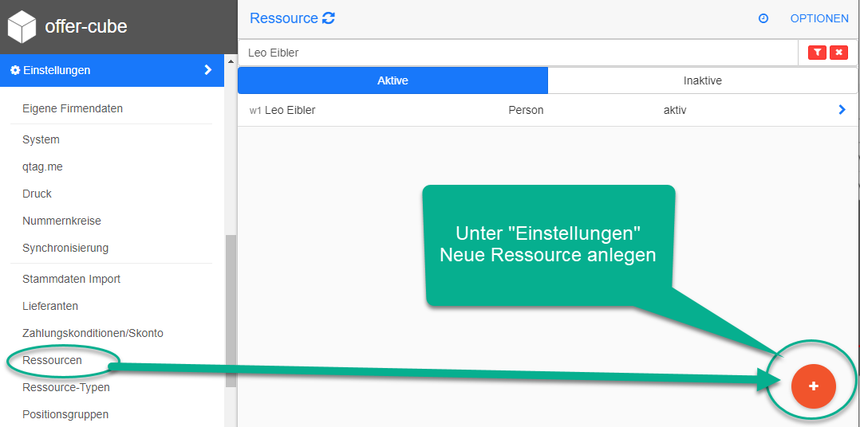This screenshot has width=860, height=427.
Task: Click the offer-cube brand name
Action: 86,26
